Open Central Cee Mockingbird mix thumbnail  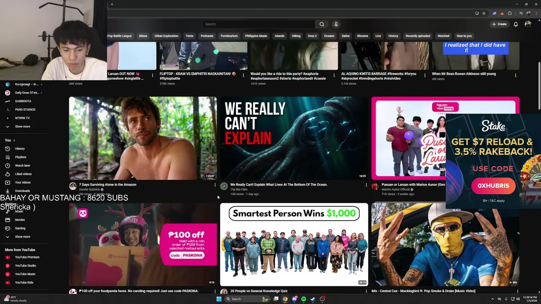point(445,244)
